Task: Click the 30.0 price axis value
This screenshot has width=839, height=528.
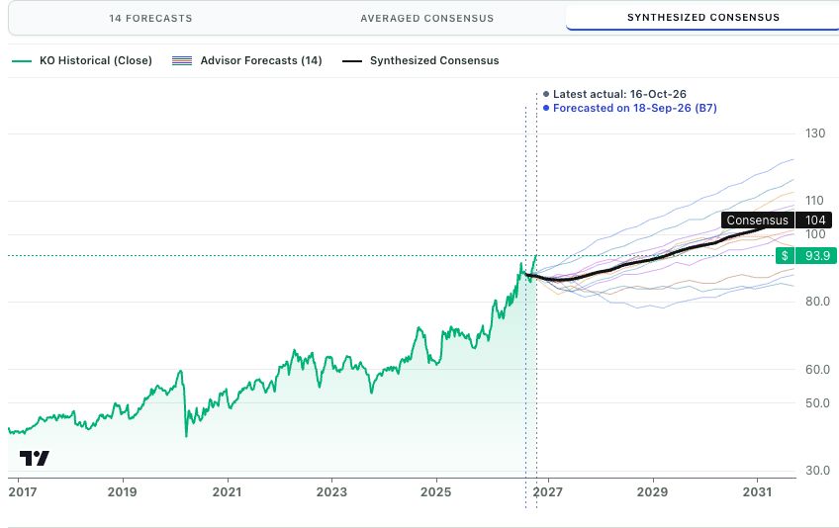Action: pyautogui.click(x=817, y=471)
